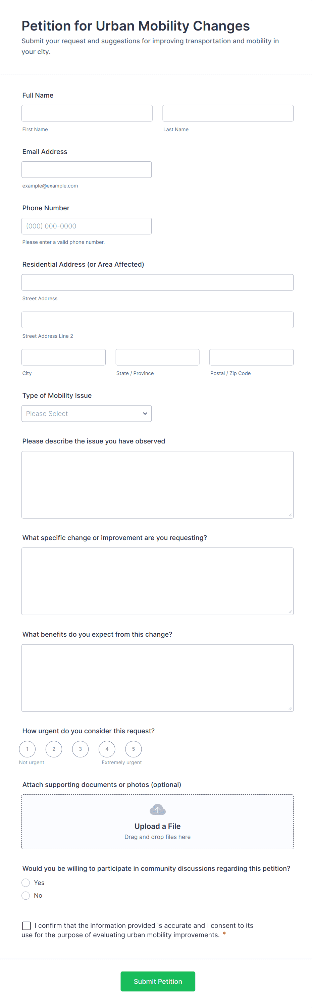Click the City input field
This screenshot has height=1008, width=312.
tap(63, 357)
